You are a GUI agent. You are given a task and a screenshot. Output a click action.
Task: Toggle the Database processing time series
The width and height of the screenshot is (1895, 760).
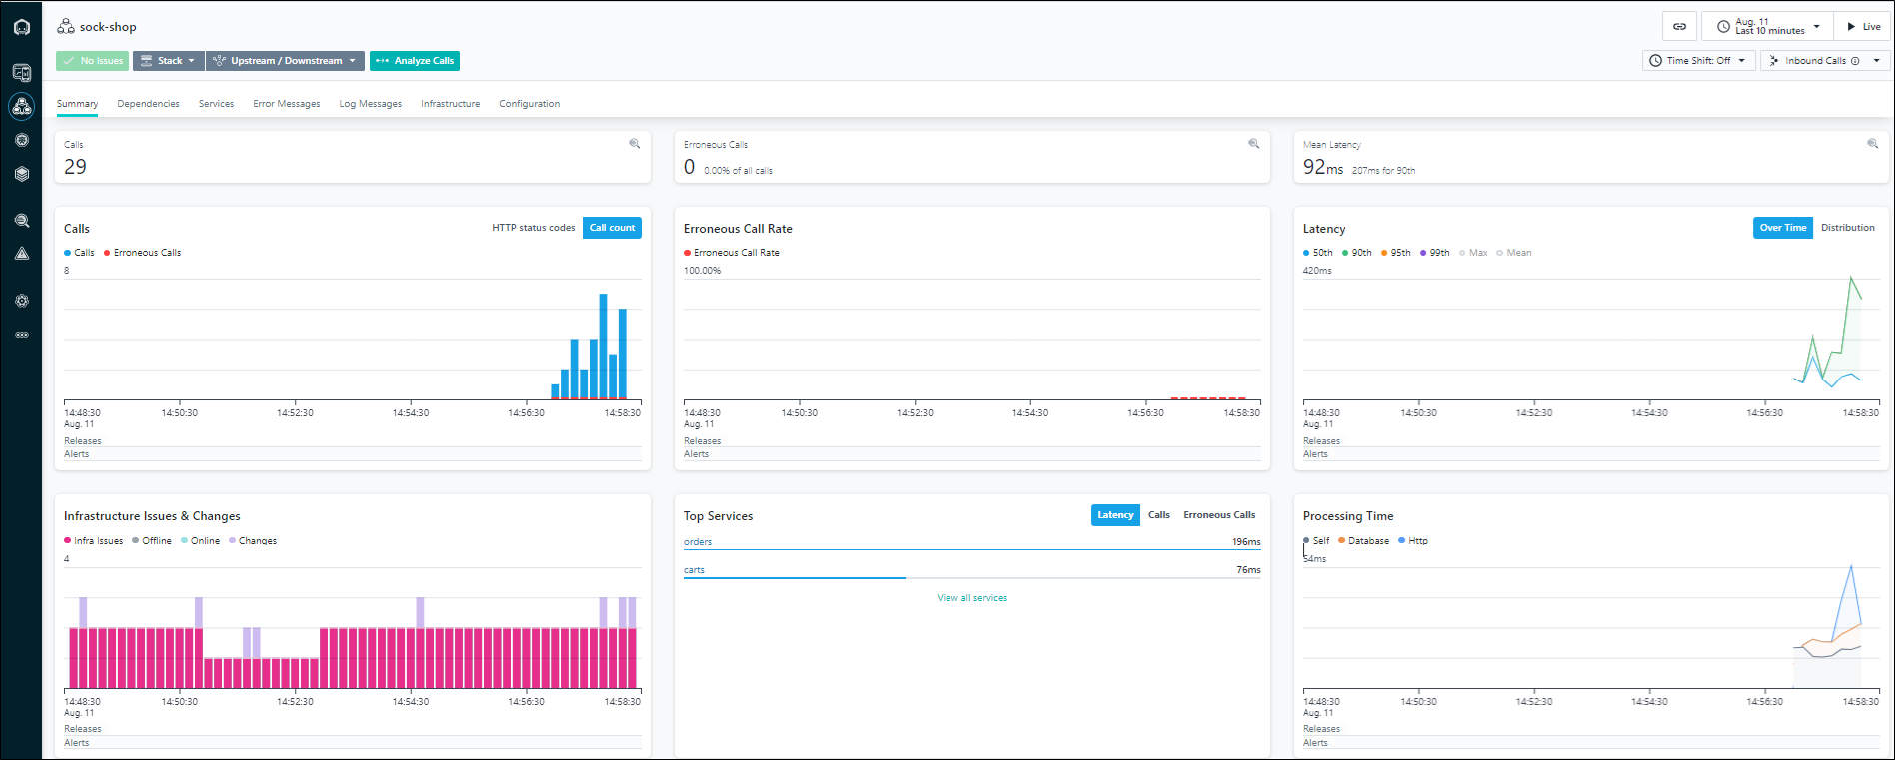(x=1364, y=541)
